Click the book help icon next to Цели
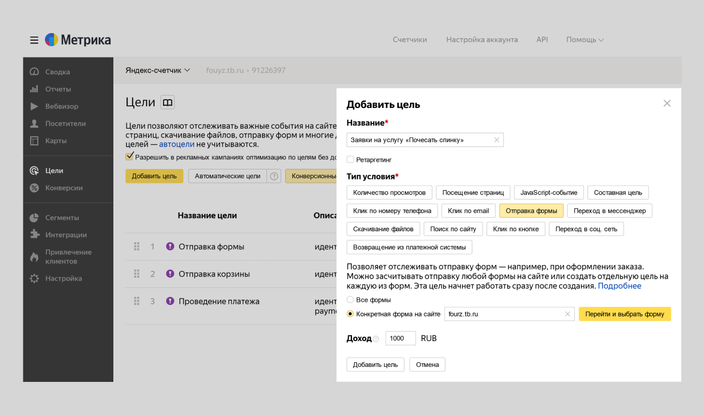The height and width of the screenshot is (416, 704). point(167,102)
